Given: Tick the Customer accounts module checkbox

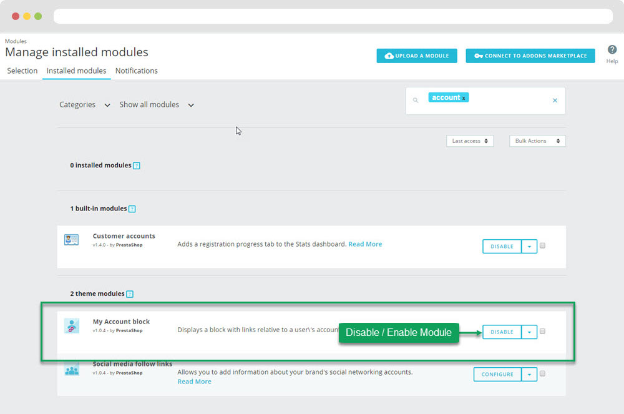Looking at the screenshot, I should (542, 246).
